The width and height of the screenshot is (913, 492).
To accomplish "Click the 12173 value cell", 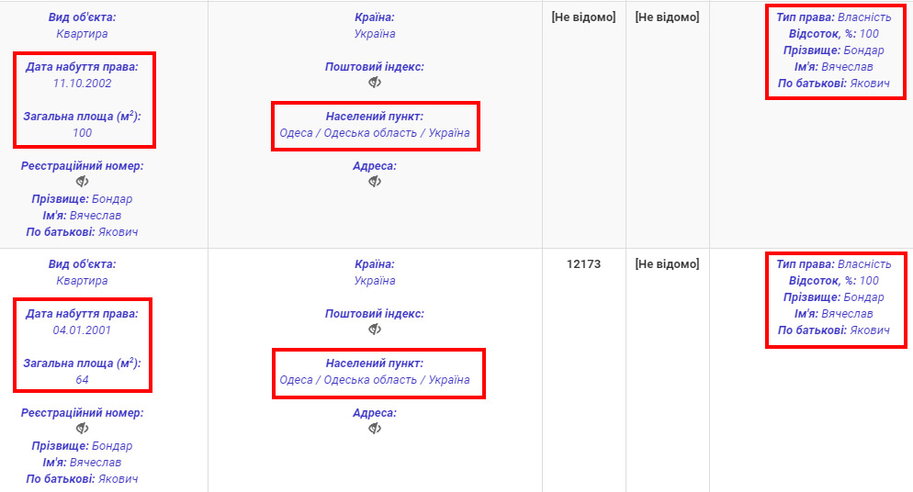I will click(584, 264).
